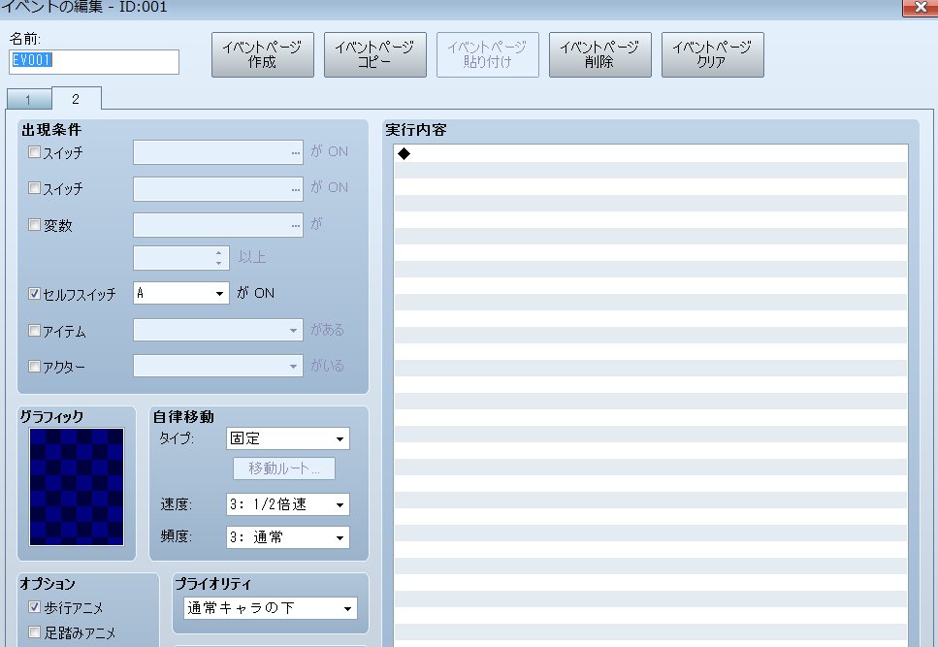Open the 頻度 通常 dropdown
The height and width of the screenshot is (647, 938).
pos(287,536)
